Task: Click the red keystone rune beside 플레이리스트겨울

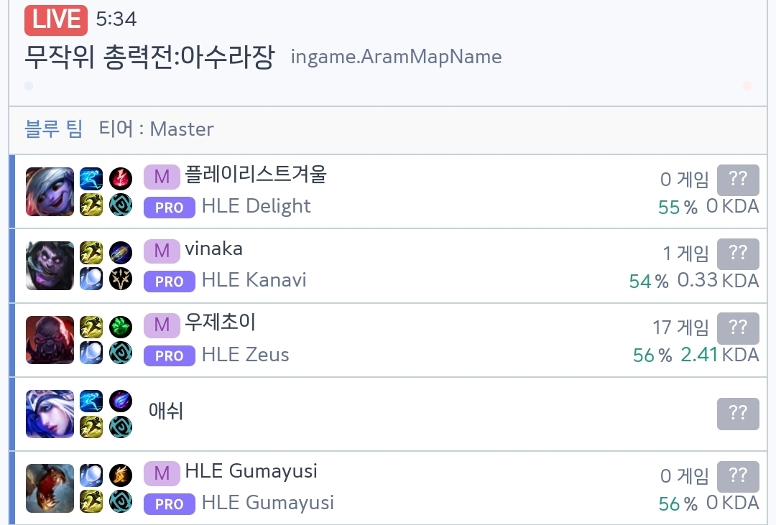Action: click(x=121, y=178)
